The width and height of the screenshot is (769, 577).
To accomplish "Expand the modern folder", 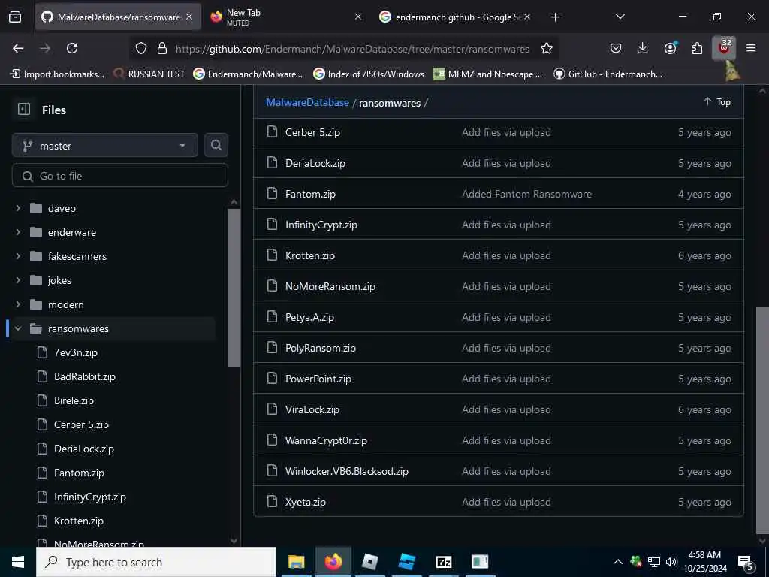I will [18, 304].
